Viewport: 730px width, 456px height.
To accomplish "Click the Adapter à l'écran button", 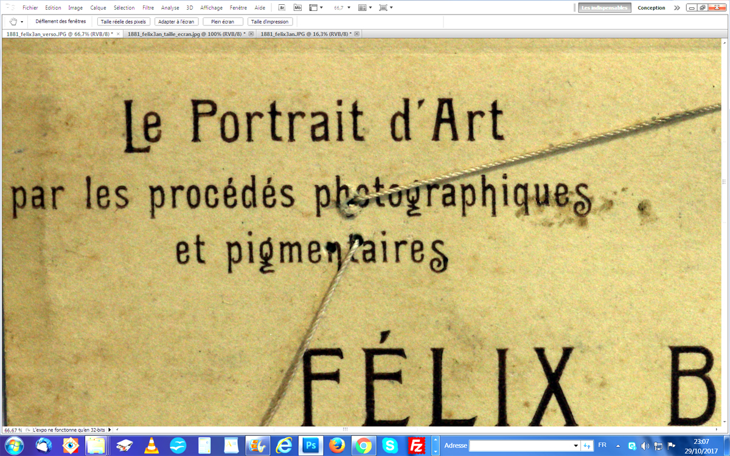I will [176, 21].
